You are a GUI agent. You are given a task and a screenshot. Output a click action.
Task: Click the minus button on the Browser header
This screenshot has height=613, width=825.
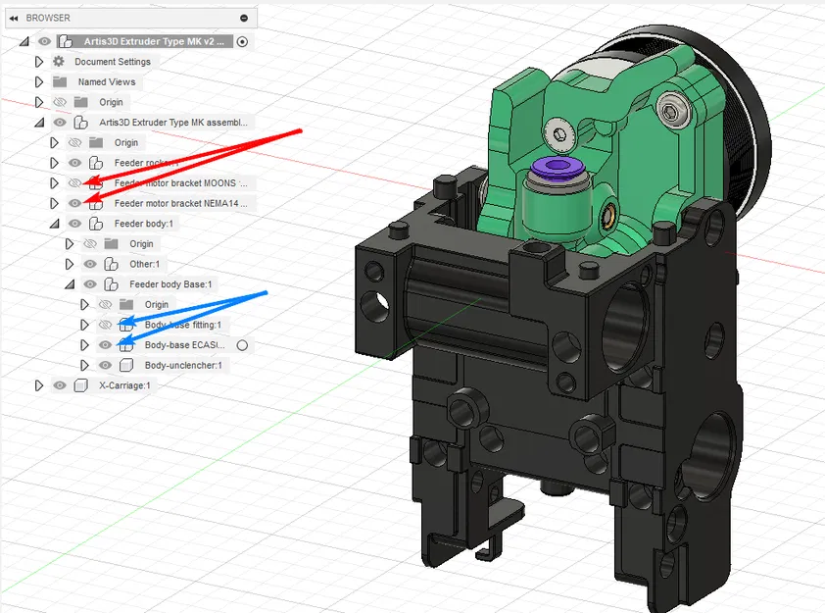244,17
